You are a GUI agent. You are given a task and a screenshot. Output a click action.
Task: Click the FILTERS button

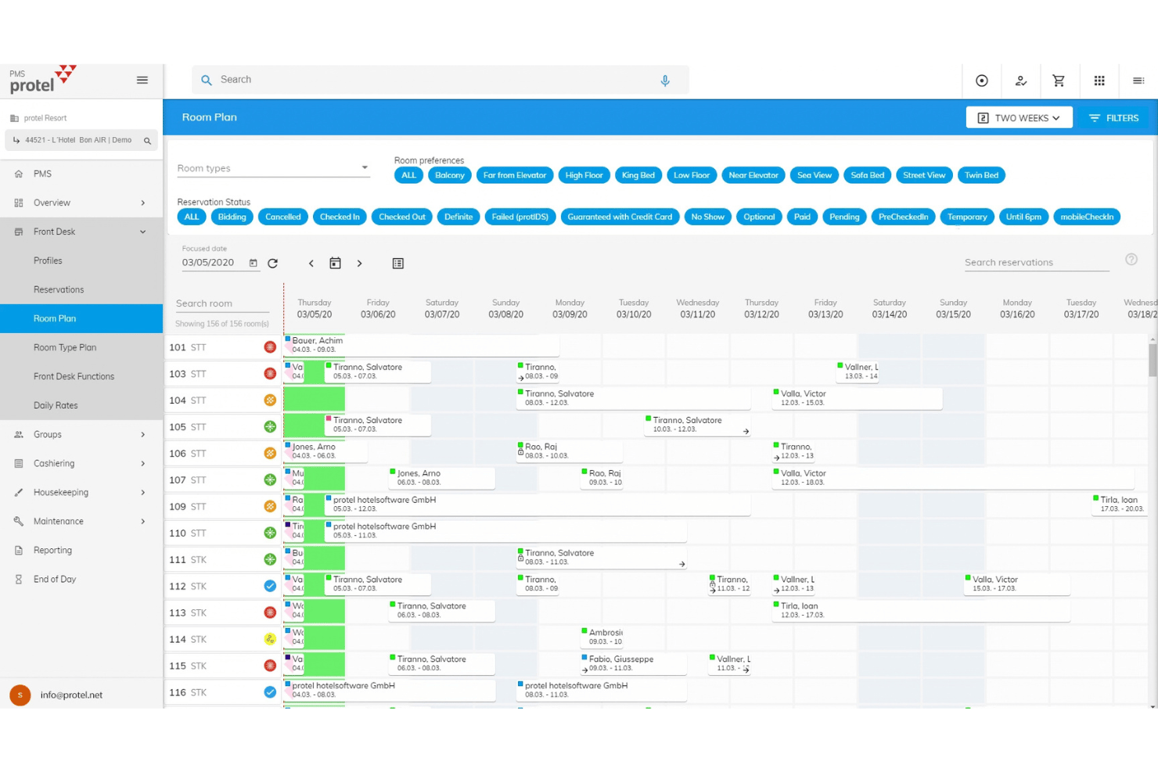pos(1113,118)
